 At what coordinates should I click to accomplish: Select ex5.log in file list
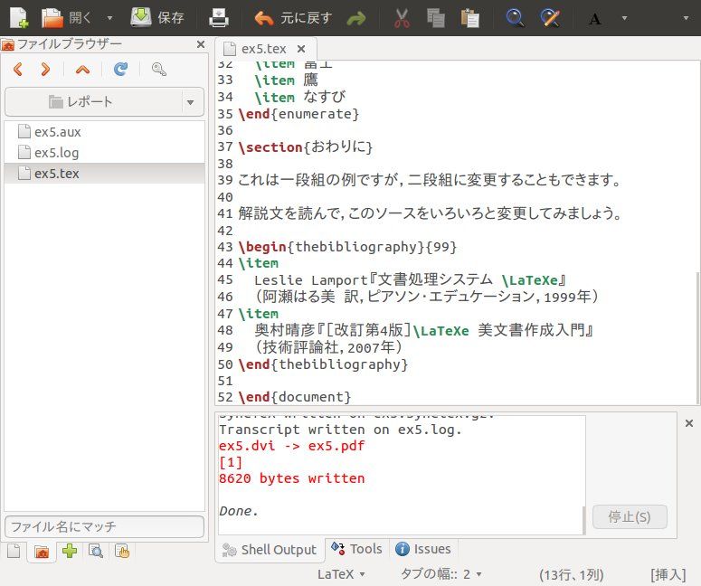[x=104, y=153]
